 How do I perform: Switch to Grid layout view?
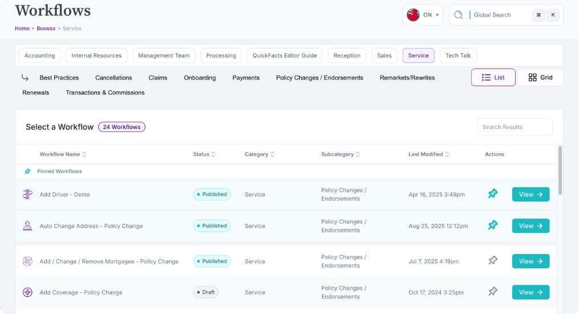click(x=540, y=78)
